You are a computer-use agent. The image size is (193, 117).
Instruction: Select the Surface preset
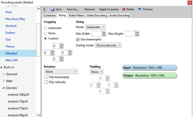[x=10, y=33]
